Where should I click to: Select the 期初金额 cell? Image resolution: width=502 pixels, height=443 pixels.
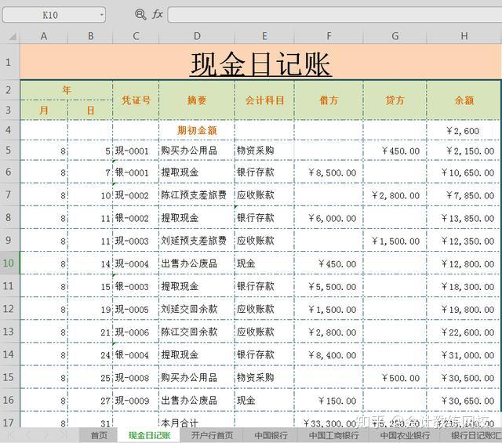click(197, 130)
